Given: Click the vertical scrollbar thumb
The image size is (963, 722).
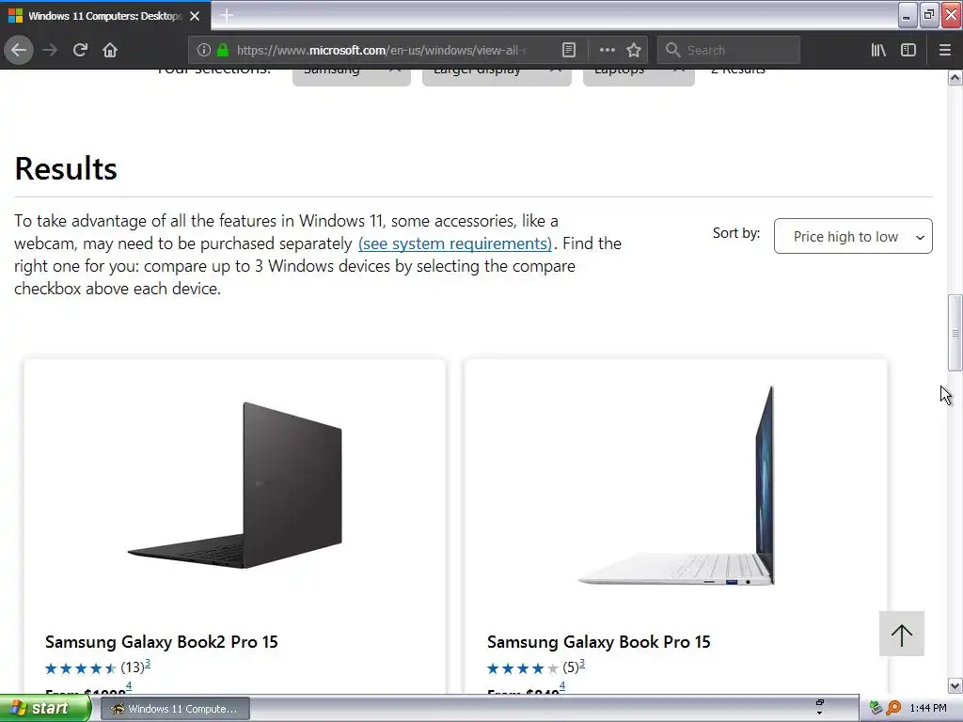Looking at the screenshot, I should click(x=955, y=333).
